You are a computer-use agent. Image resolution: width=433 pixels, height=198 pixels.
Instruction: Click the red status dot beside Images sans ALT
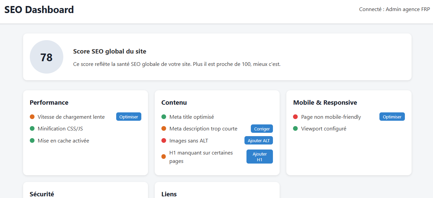[163, 140]
